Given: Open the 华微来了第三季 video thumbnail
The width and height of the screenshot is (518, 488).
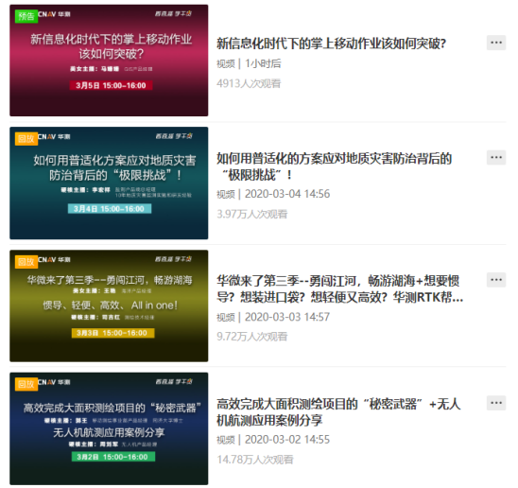Looking at the screenshot, I should [x=109, y=305].
